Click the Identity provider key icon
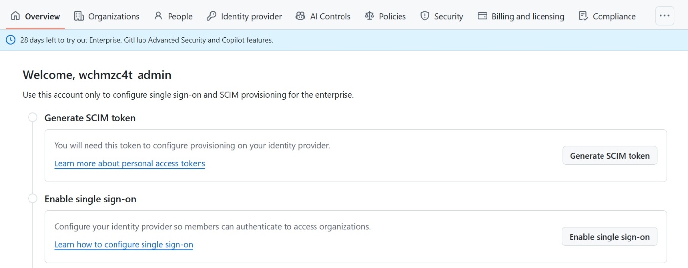Viewport: 688px width, 268px height. tap(211, 16)
